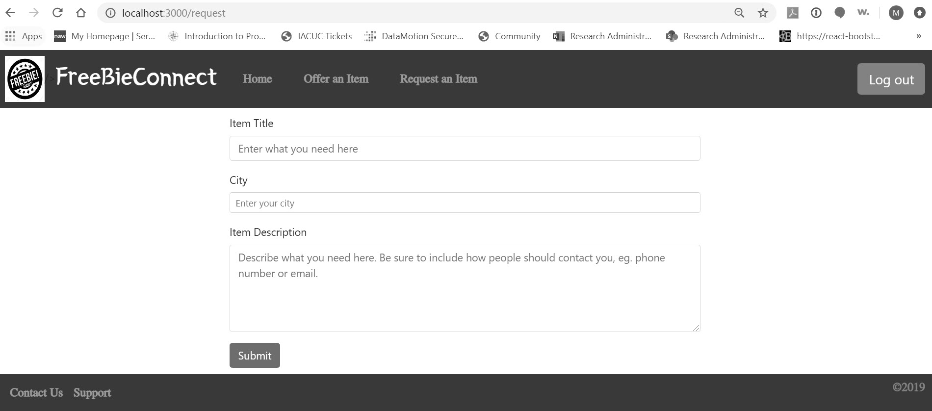Open My Homepage bookmark
932x411 pixels.
click(104, 36)
